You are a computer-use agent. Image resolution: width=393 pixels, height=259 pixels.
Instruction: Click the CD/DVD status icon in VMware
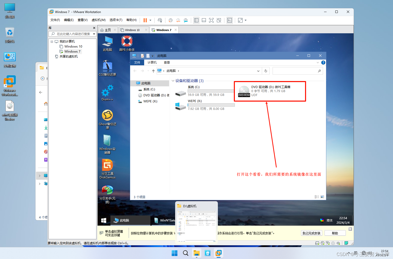323,243
